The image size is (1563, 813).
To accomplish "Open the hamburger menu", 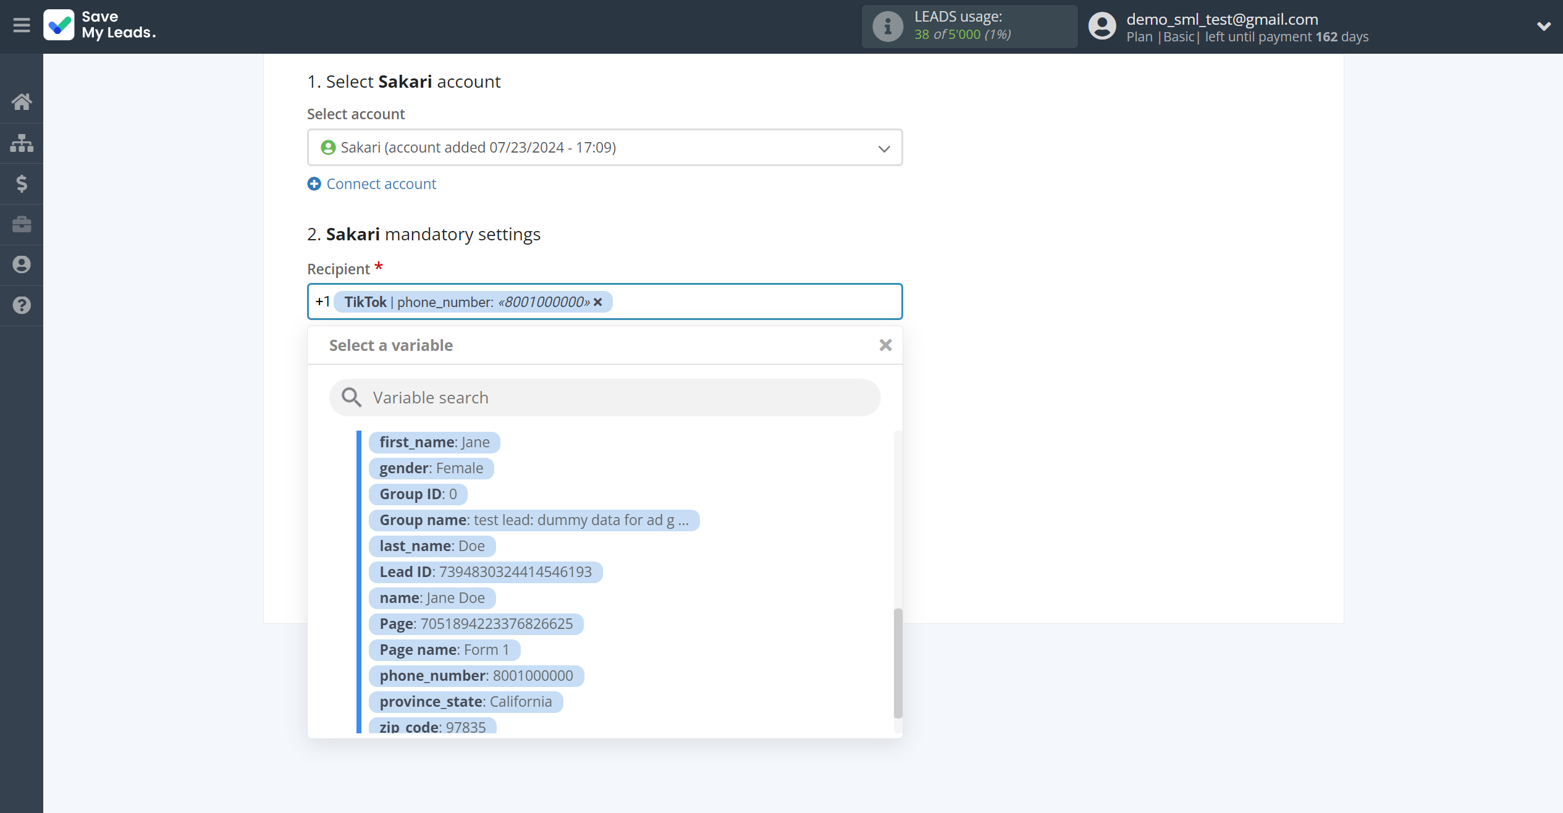I will (22, 25).
